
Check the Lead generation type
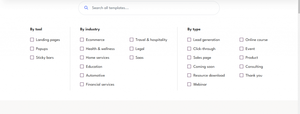coord(189,40)
